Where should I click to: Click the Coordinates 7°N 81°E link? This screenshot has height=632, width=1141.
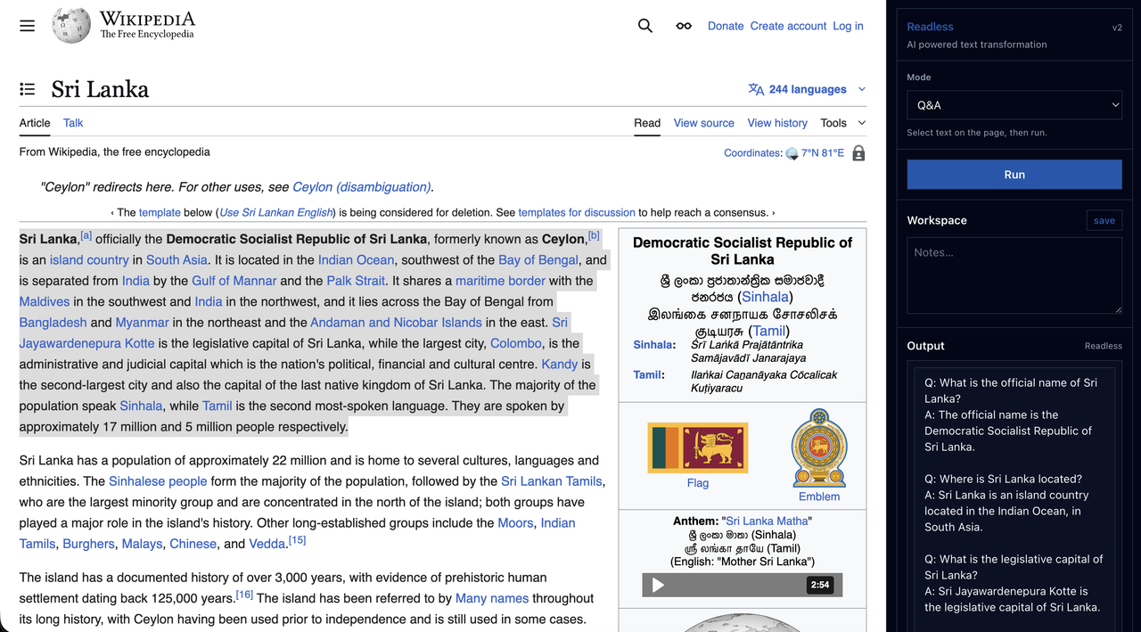[822, 153]
